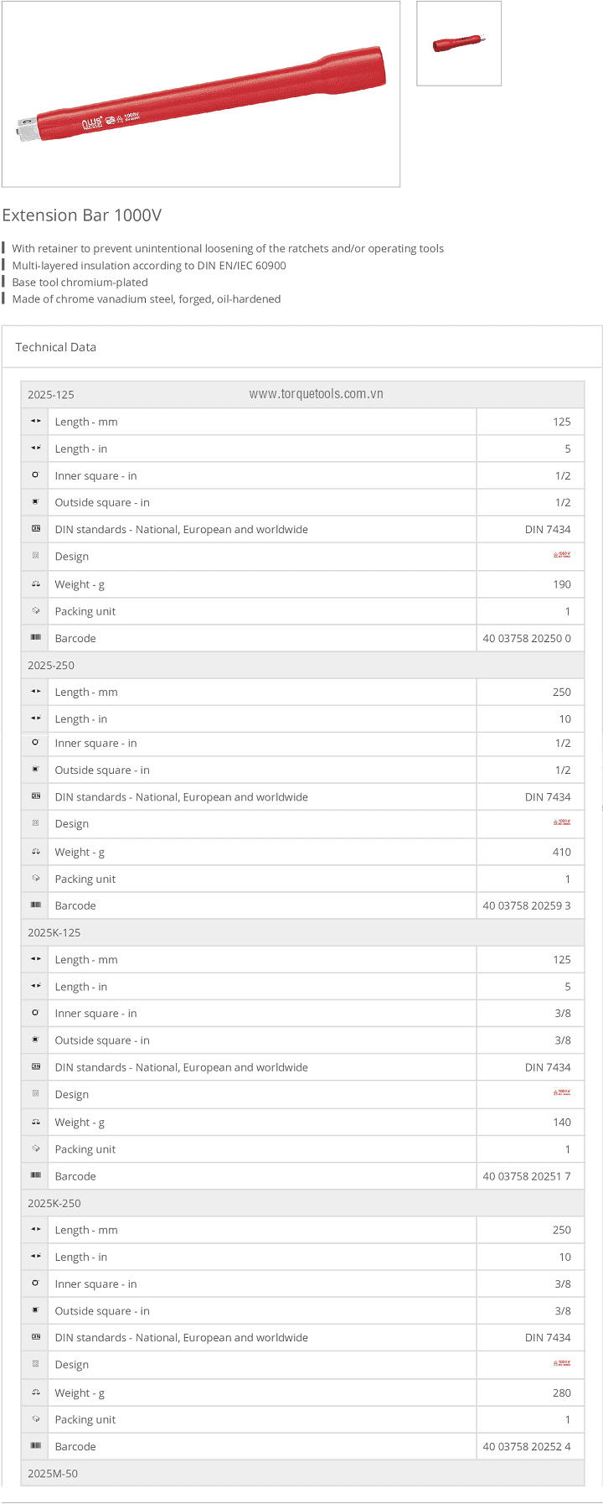Click the red 1000V badge in 2025-125 Design row

point(562,555)
